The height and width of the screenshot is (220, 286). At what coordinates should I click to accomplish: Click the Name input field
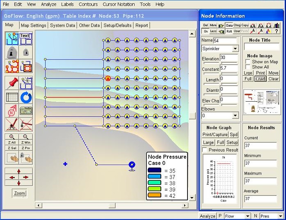pos(225,41)
